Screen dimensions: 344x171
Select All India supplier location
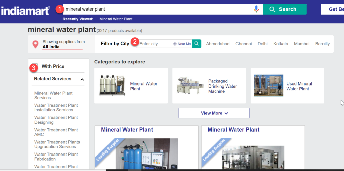(51, 47)
